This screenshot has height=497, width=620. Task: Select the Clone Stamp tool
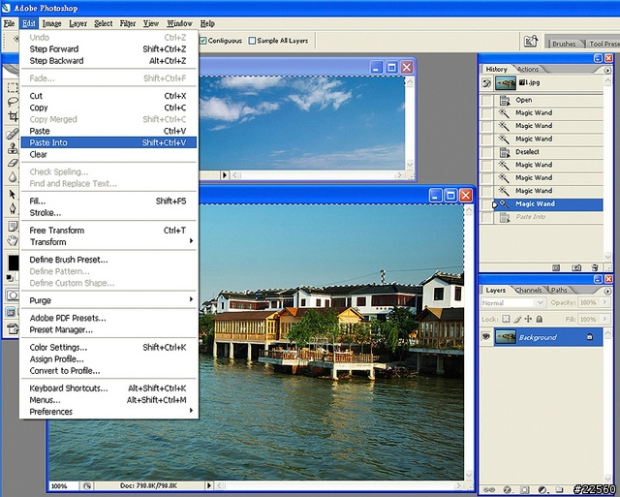13,148
